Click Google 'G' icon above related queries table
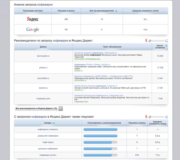180x160 pixels. click(167, 117)
